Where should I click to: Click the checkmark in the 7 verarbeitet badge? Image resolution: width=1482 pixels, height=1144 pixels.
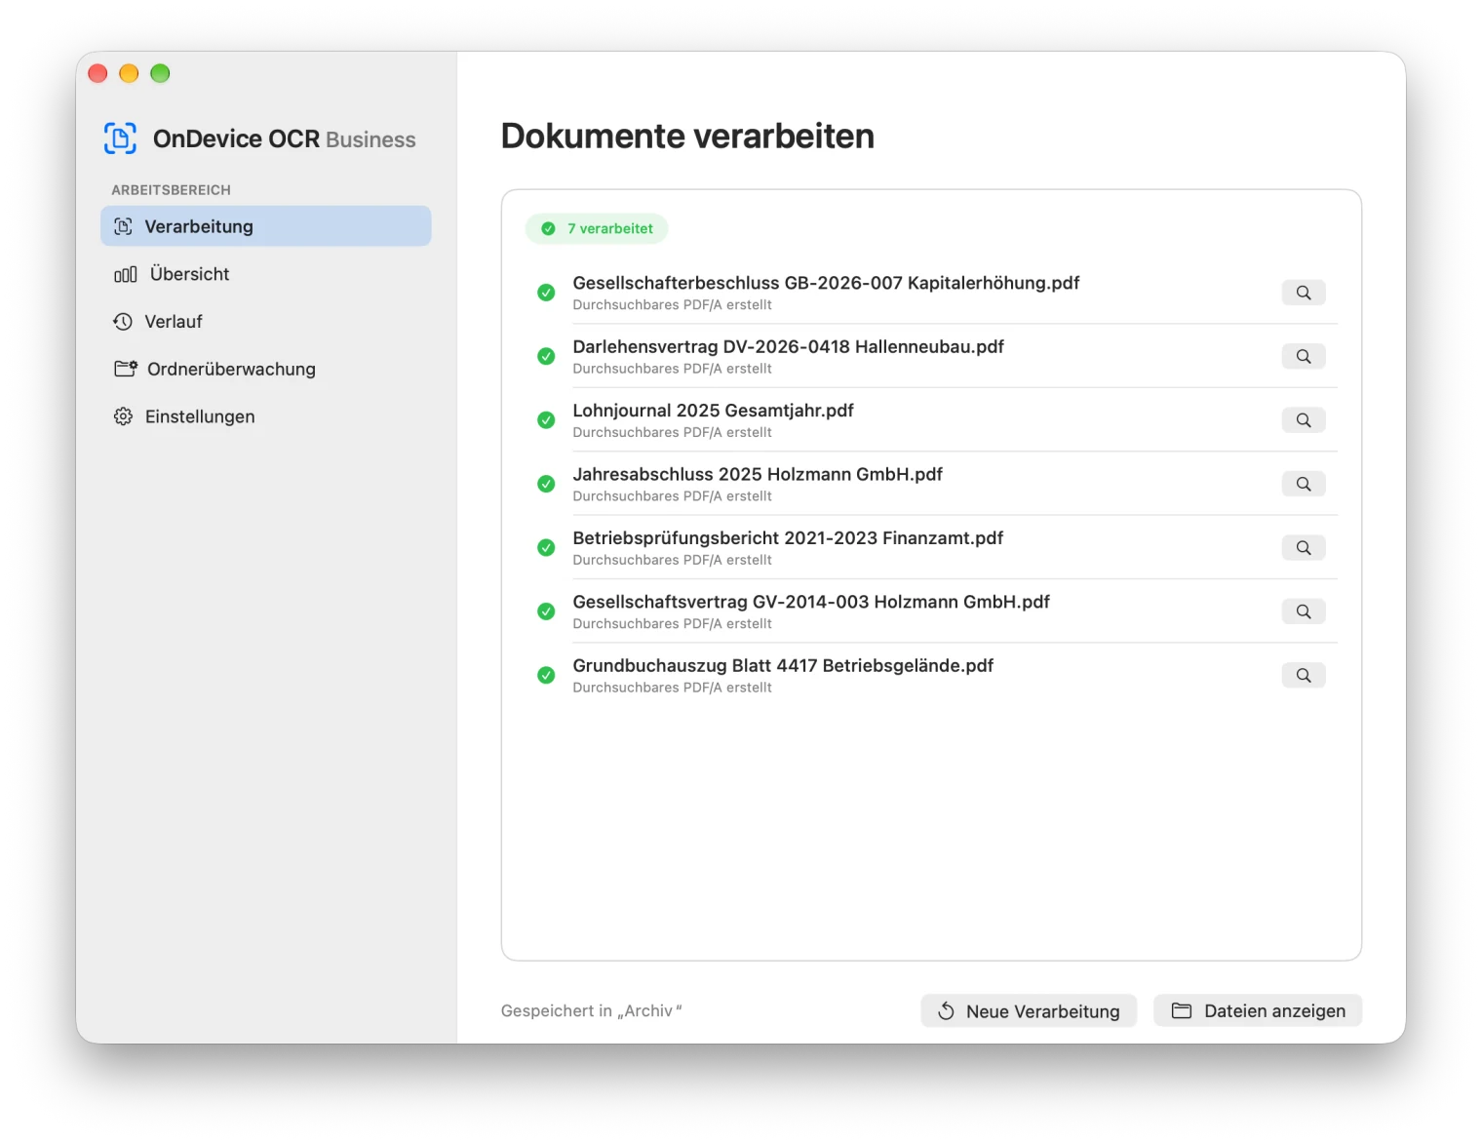pos(548,228)
